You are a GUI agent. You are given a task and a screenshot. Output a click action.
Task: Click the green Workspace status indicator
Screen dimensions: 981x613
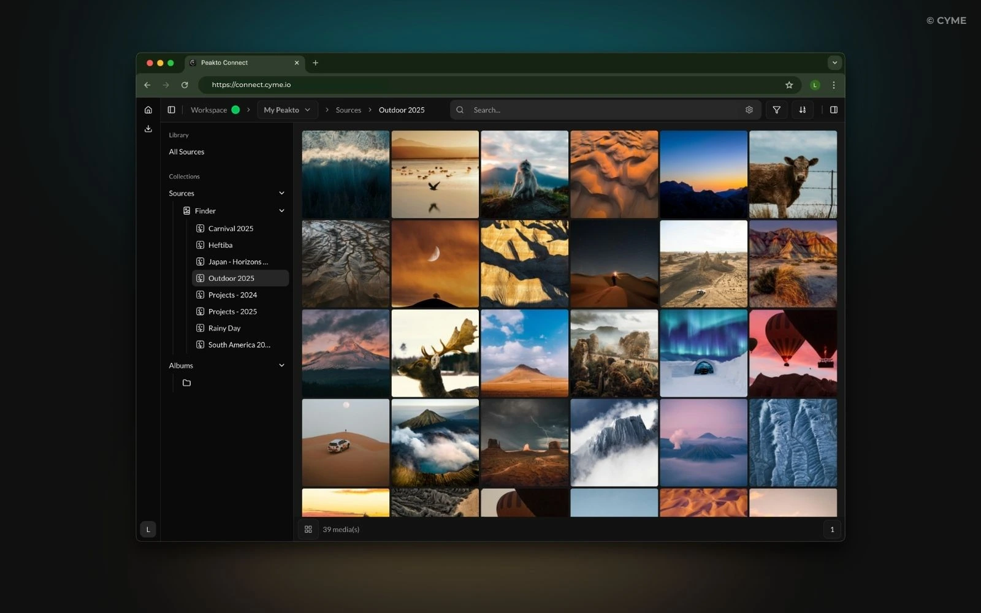point(235,110)
